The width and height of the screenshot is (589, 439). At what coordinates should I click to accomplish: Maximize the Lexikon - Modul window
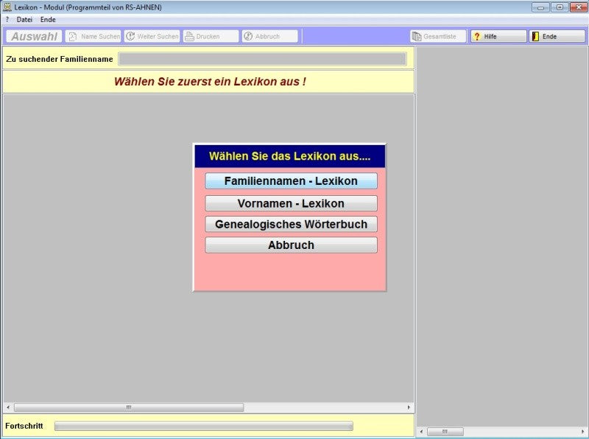pos(560,7)
